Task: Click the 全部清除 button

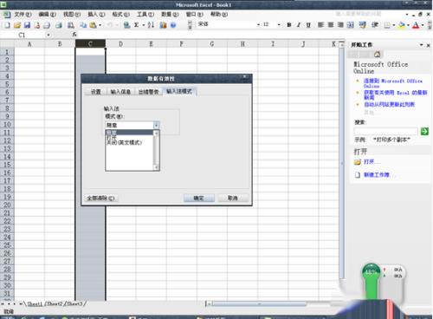Action: 100,199
